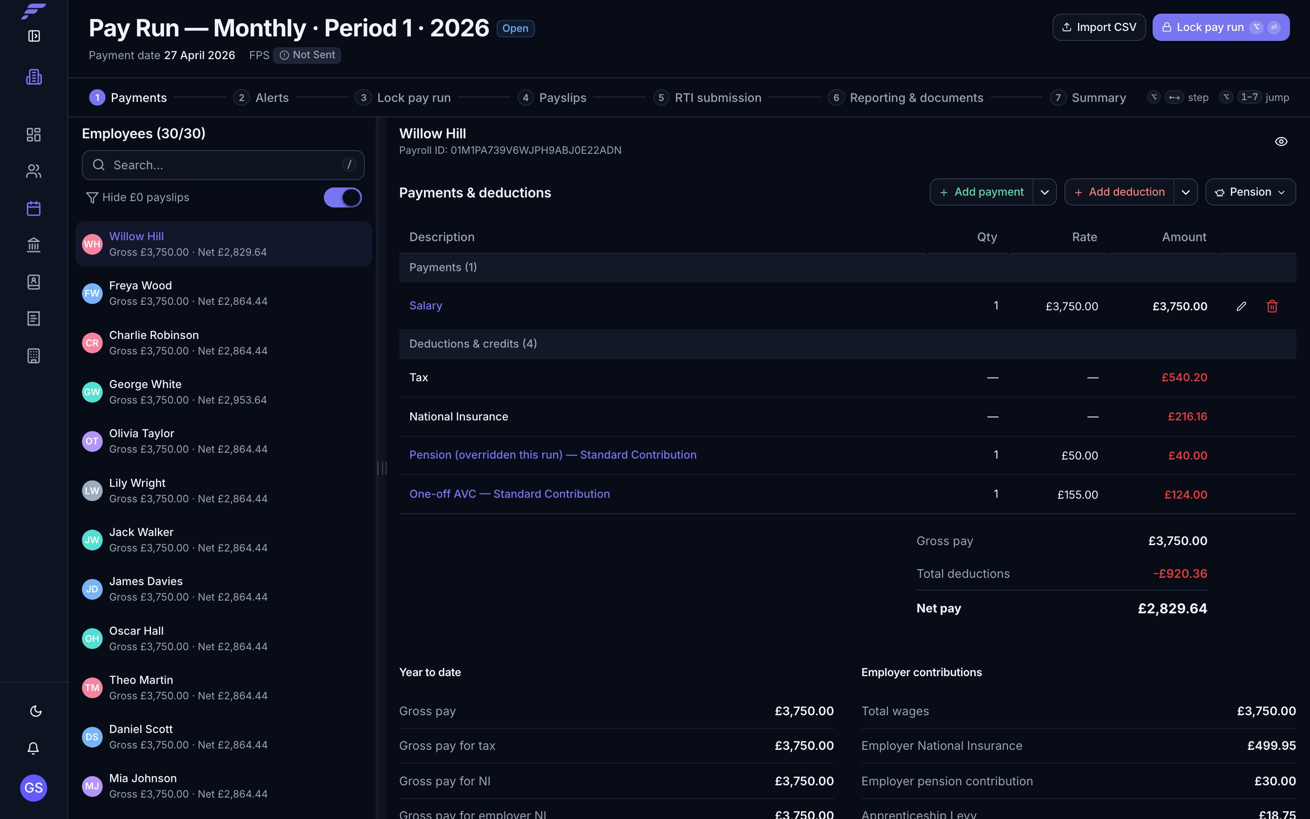Click the employee Search field
Image resolution: width=1310 pixels, height=819 pixels.
pyautogui.click(x=223, y=165)
